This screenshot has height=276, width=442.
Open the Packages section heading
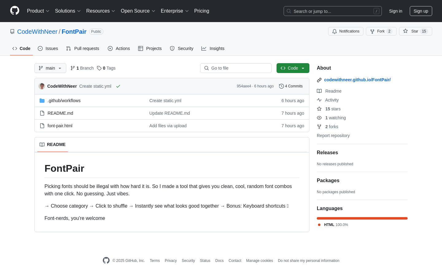(x=328, y=181)
